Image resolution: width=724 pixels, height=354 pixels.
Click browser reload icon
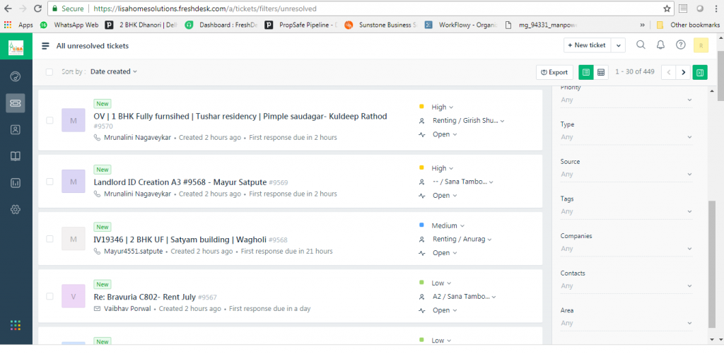pyautogui.click(x=38, y=8)
